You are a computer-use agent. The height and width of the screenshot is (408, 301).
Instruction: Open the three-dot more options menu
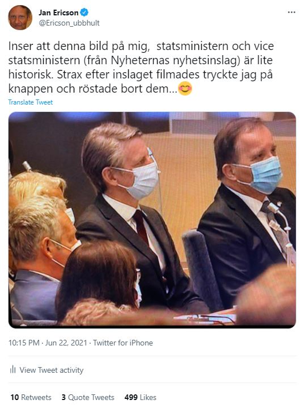pyautogui.click(x=291, y=13)
